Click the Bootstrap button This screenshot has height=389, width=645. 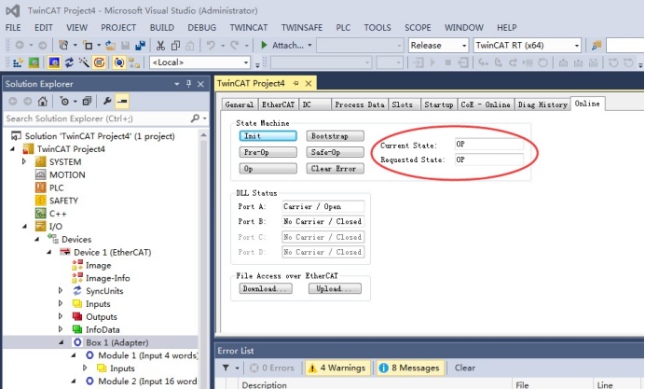pyautogui.click(x=335, y=136)
